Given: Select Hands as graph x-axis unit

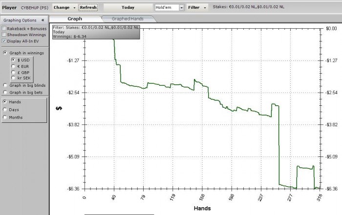Looking at the screenshot, I should [x=5, y=102].
